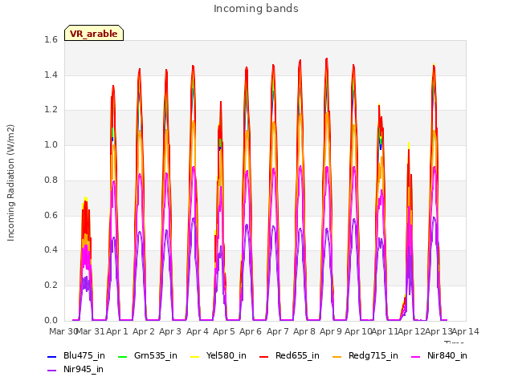Click the Apr 13 x-axis tick label
Viewport: 514px width, 385px height.
point(439,331)
